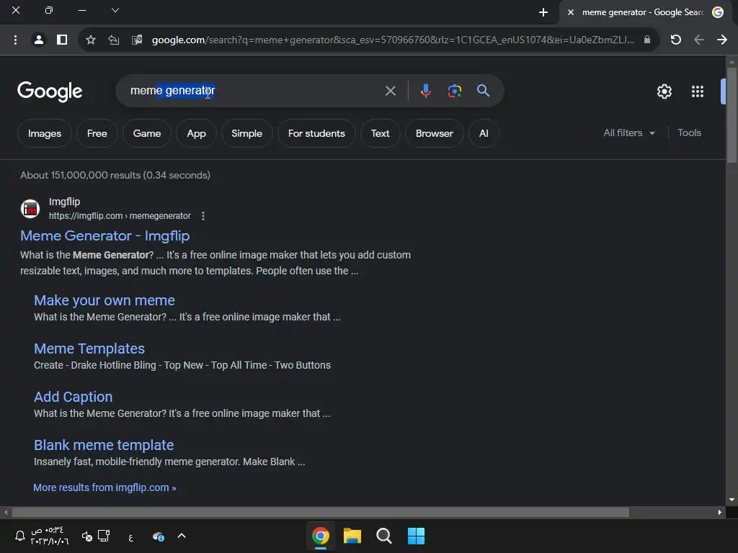738x553 pixels.
Task: Open the tab search chevron
Action: click(115, 10)
